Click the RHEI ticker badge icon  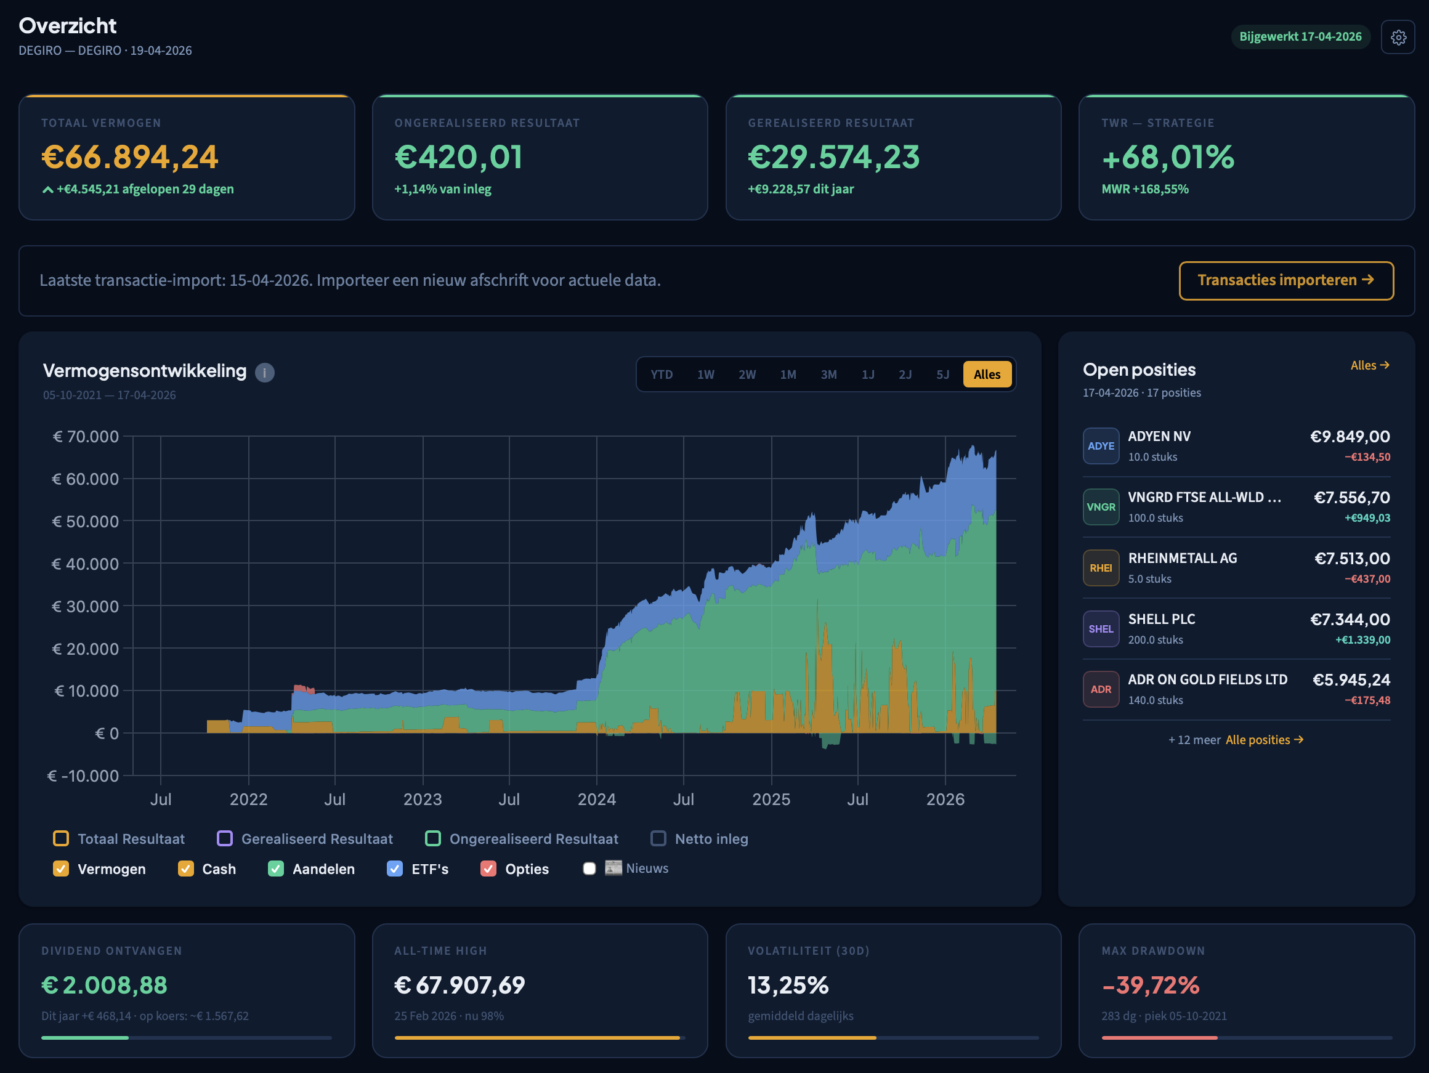[1100, 568]
